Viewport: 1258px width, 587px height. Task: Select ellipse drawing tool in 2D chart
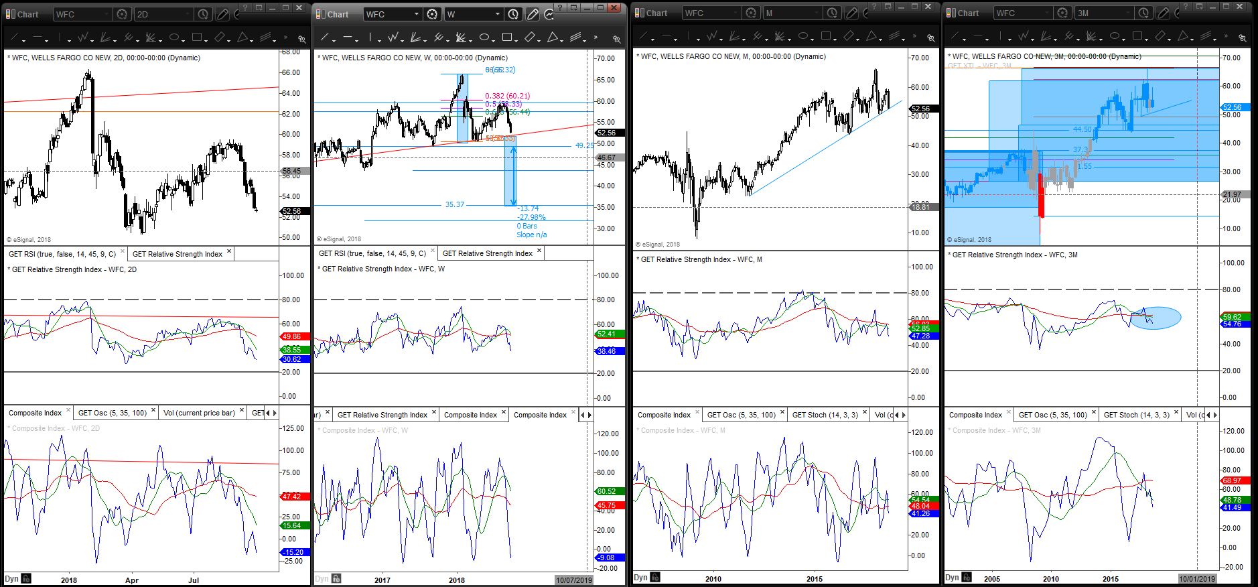pos(174,38)
